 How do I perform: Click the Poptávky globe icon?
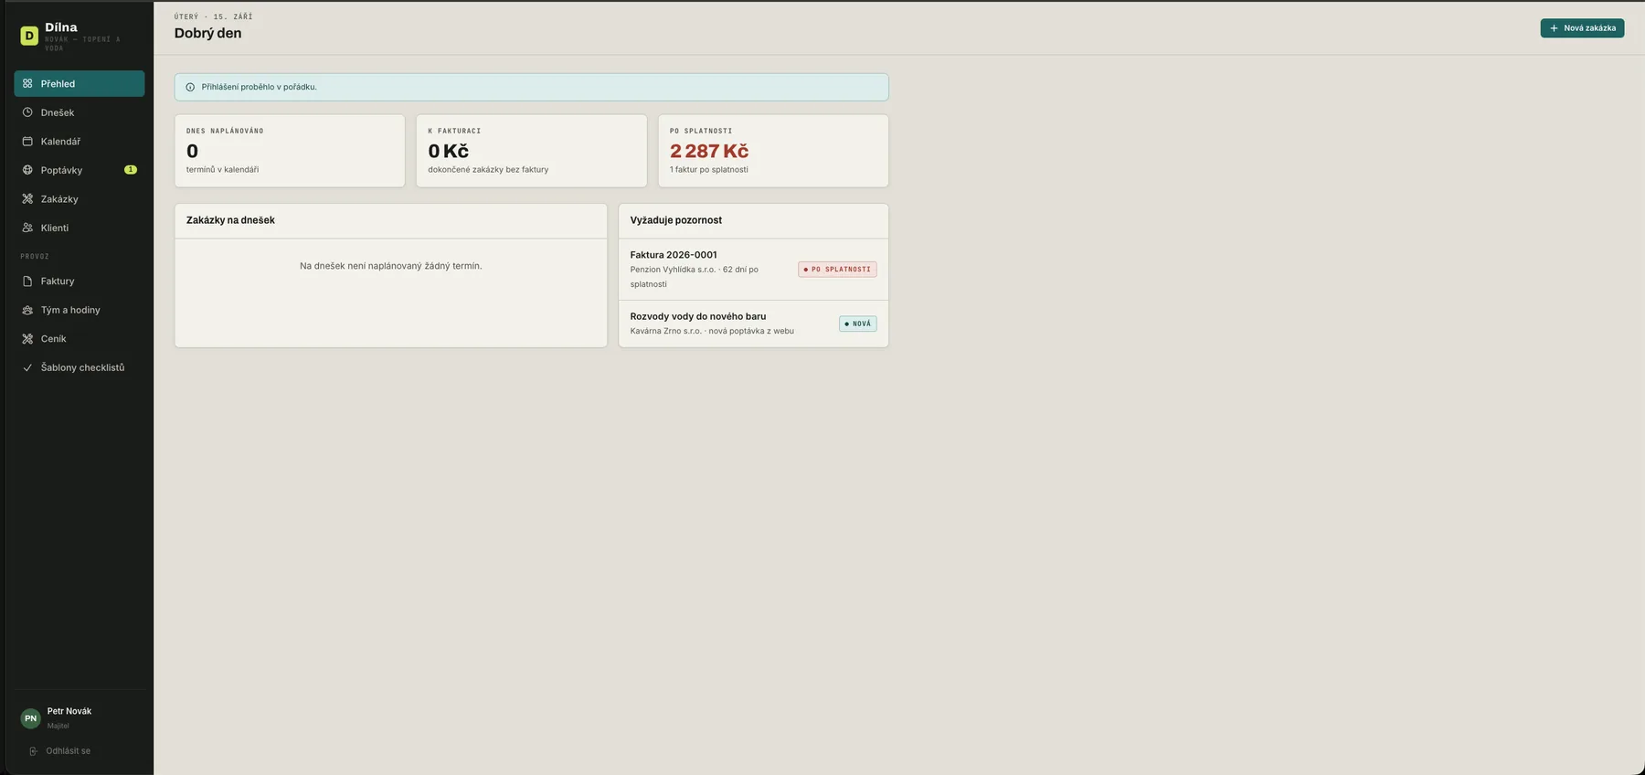point(27,170)
